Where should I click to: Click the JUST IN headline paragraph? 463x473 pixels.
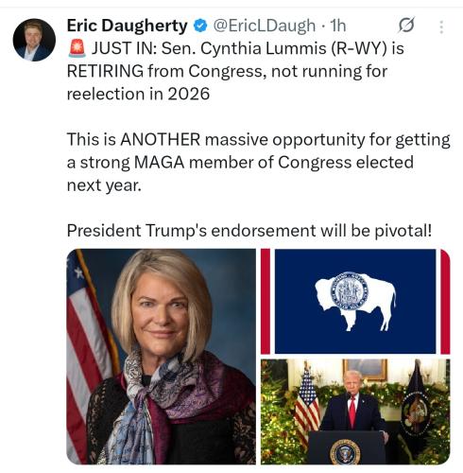(x=235, y=71)
